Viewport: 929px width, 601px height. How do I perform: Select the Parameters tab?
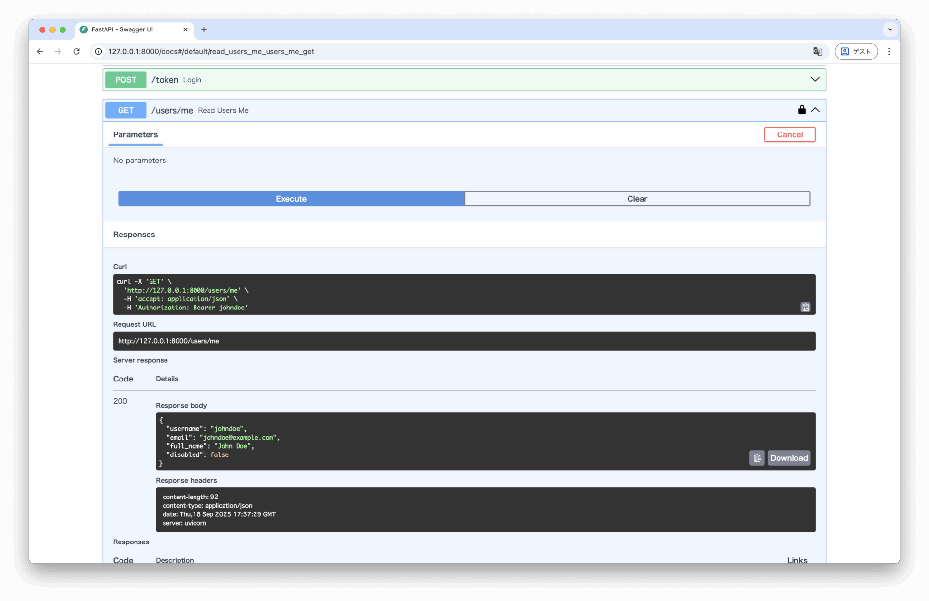pyautogui.click(x=135, y=135)
